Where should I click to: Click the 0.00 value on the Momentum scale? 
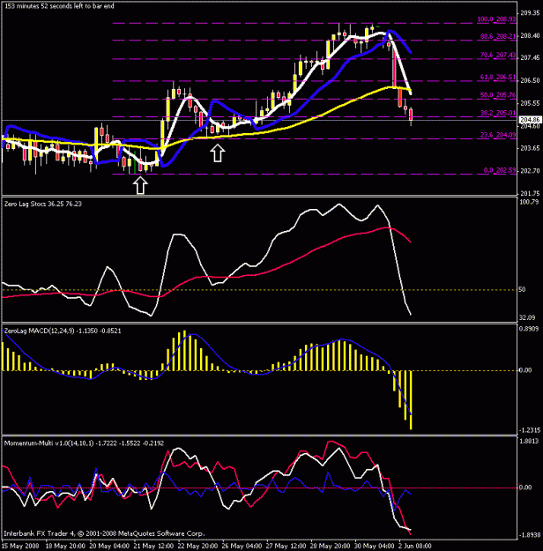tap(525, 487)
